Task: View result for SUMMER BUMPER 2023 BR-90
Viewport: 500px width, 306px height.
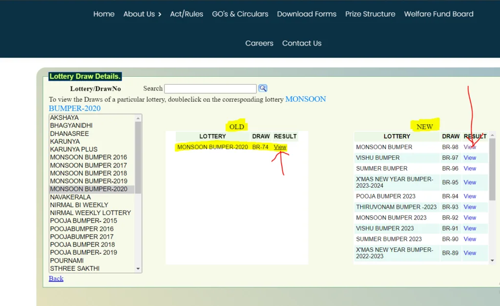Action: pyautogui.click(x=470, y=239)
